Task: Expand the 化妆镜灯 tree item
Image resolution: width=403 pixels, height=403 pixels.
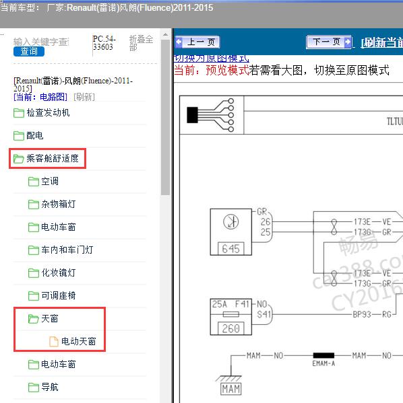Action: [x=59, y=272]
